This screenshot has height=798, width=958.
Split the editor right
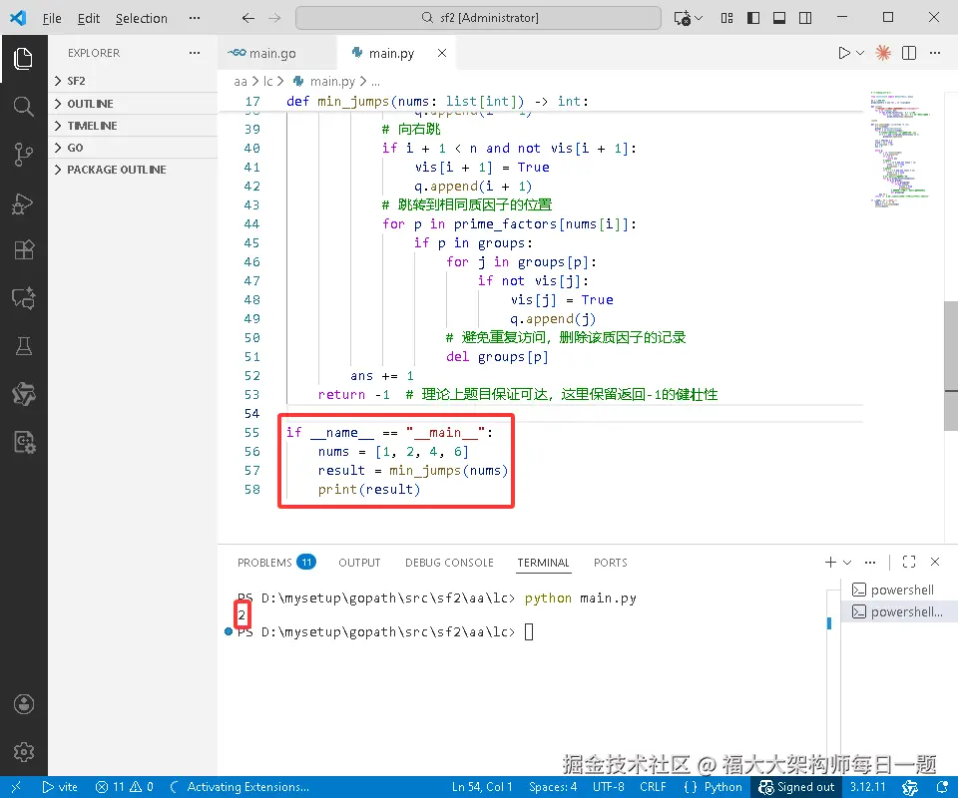(909, 53)
